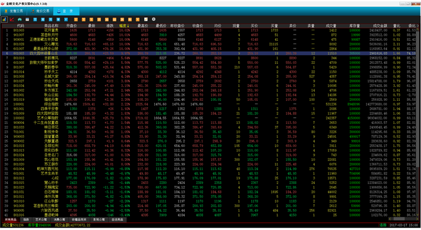Select the row with code 801031

pos(209,192)
